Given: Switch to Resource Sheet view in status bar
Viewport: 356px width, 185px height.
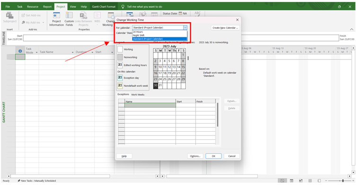Looking at the screenshot, I should coord(310,181).
